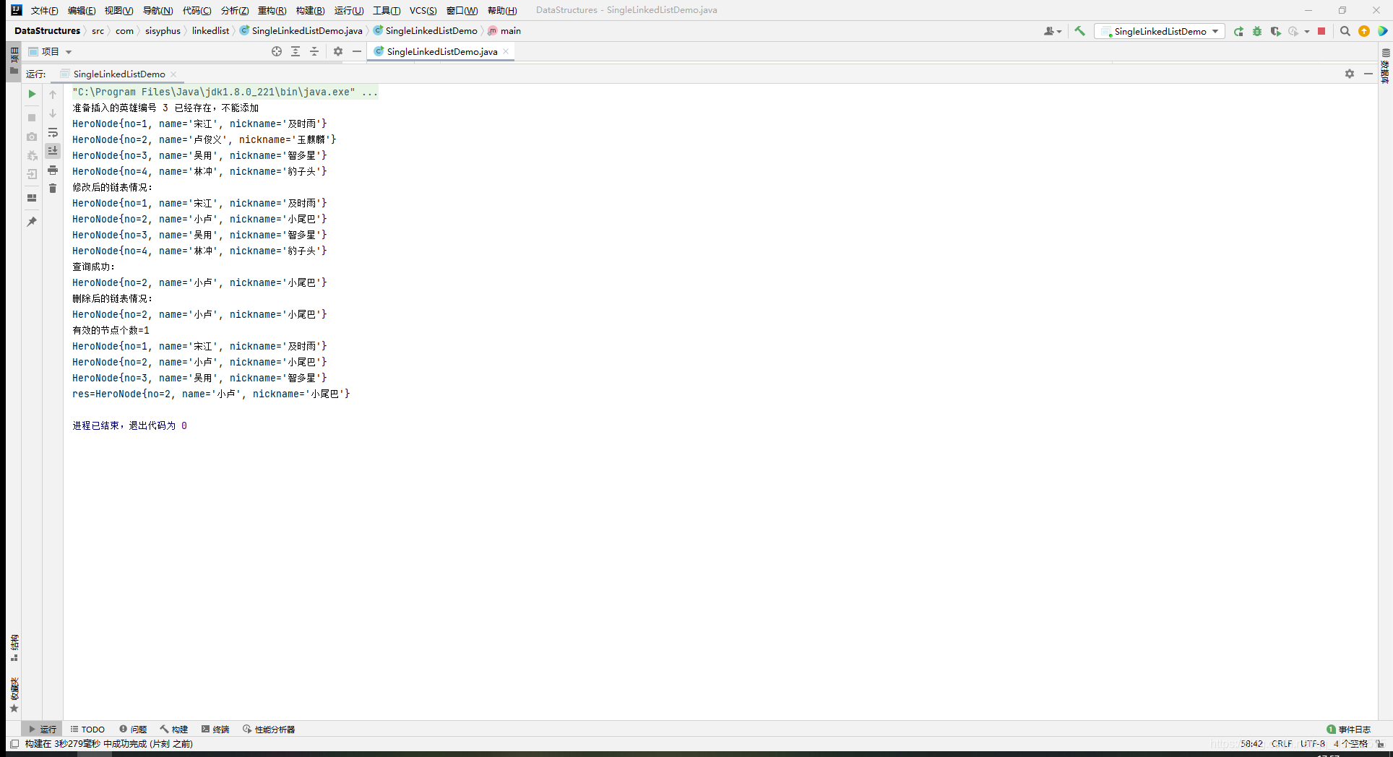Open the 重构(R) menu
This screenshot has height=757, width=1393.
272,10
